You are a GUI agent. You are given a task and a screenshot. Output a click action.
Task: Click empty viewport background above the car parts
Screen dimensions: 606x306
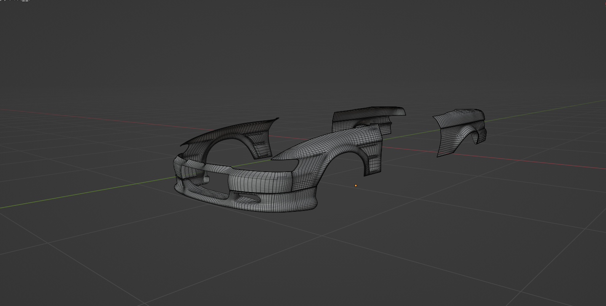[295, 51]
